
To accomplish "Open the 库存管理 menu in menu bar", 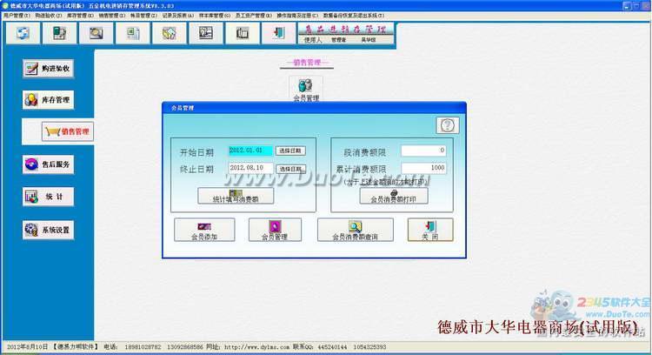I will [x=80, y=16].
